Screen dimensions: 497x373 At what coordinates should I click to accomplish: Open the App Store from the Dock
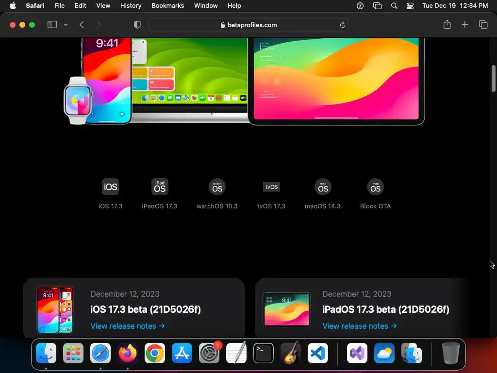(182, 353)
